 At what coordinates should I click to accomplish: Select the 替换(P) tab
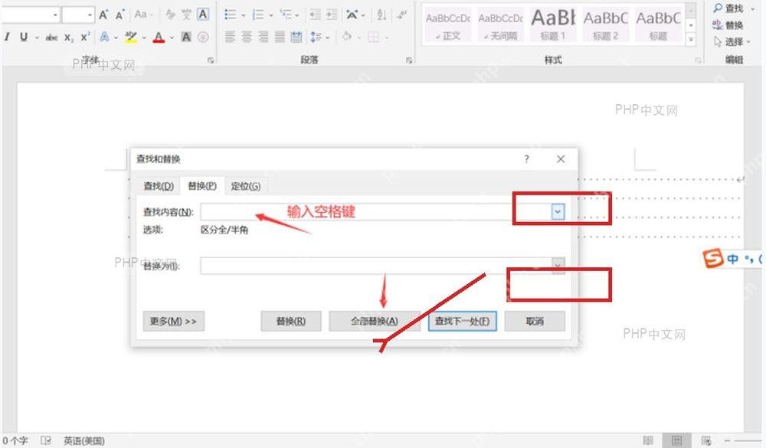coord(202,185)
